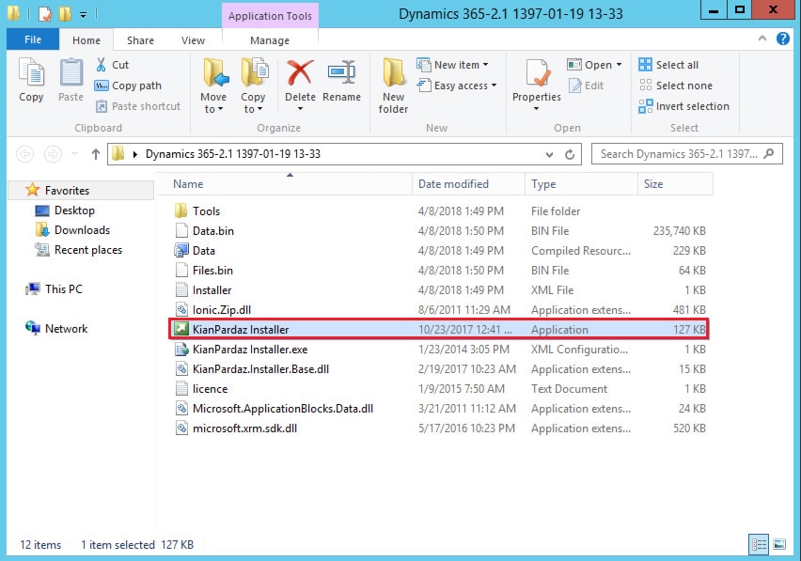Expand address bar history dropdown
The width and height of the screenshot is (801, 561).
coord(549,154)
